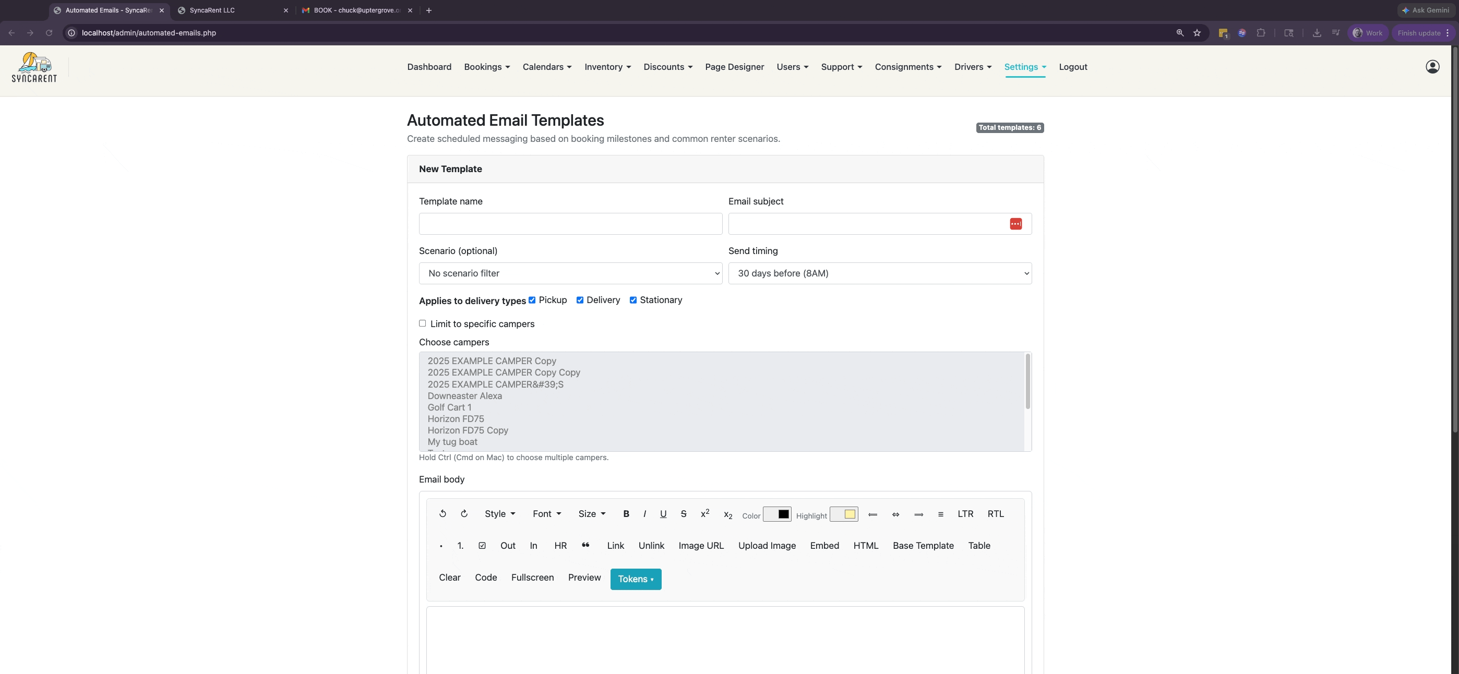Image resolution: width=1459 pixels, height=674 pixels.
Task: Open the media controls icon
Action: pyautogui.click(x=1335, y=33)
